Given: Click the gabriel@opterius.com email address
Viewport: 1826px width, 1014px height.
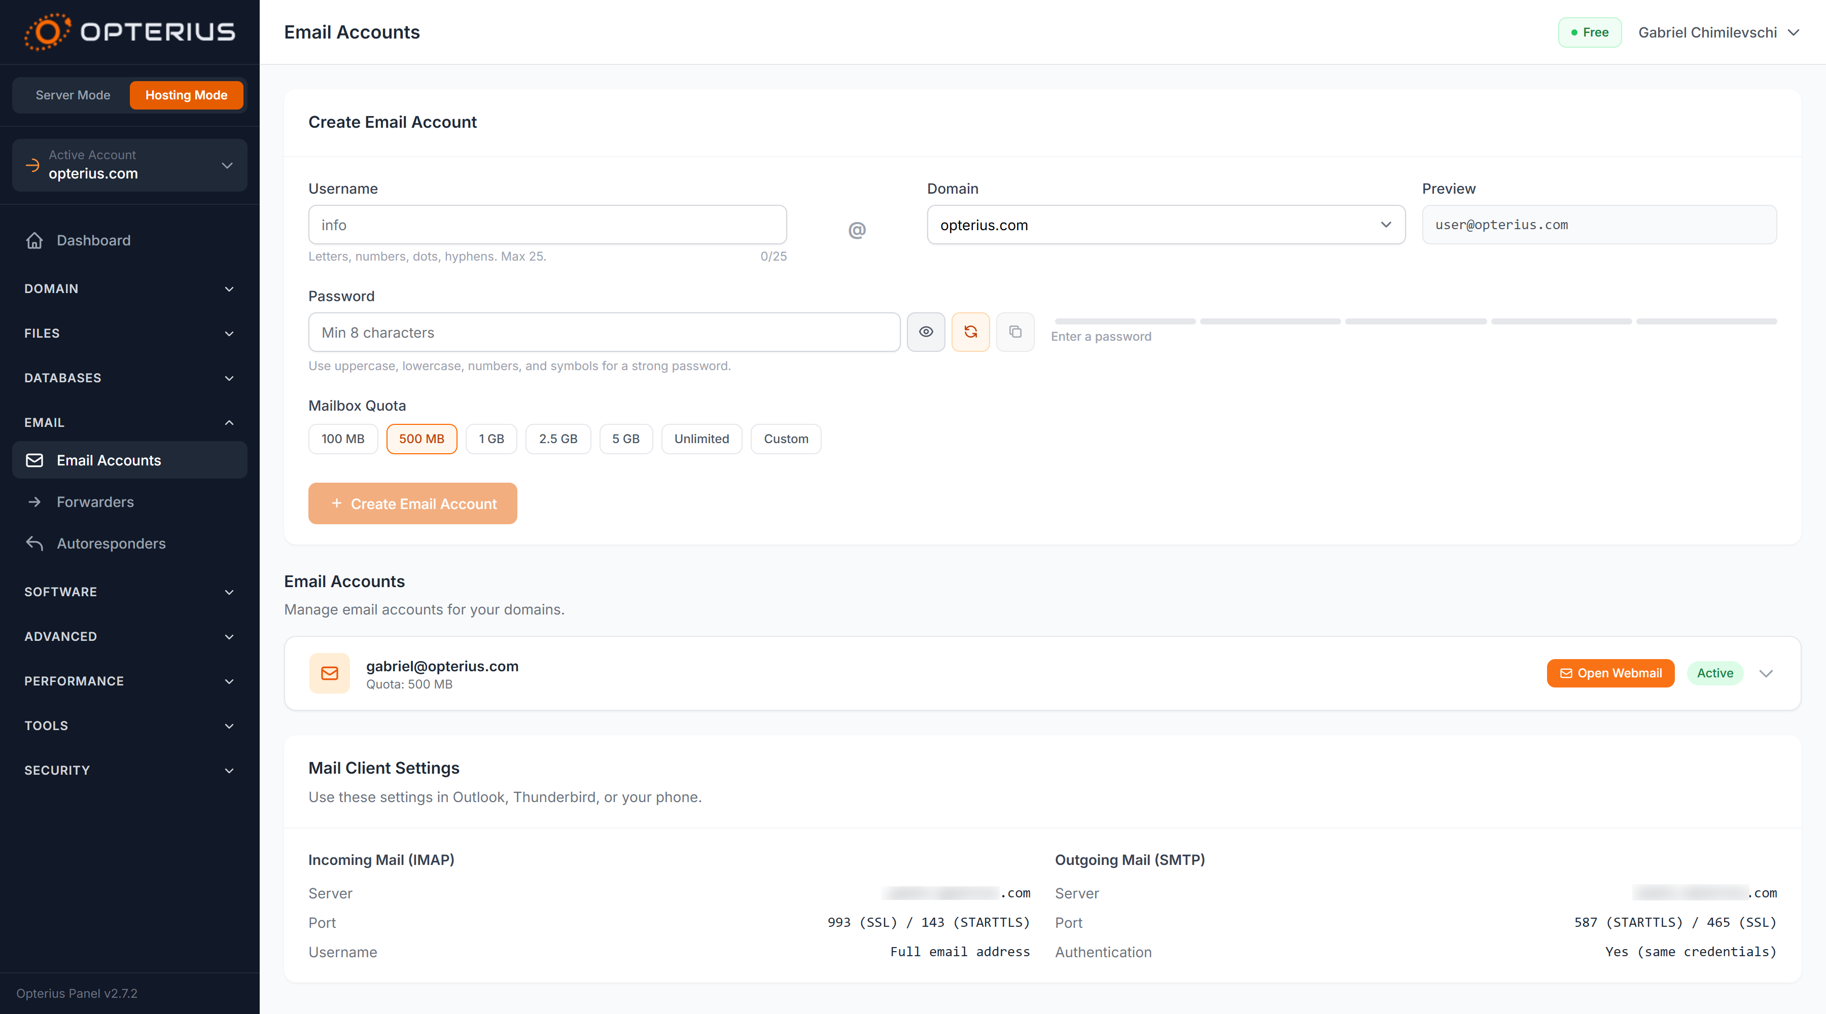Looking at the screenshot, I should pyautogui.click(x=442, y=666).
